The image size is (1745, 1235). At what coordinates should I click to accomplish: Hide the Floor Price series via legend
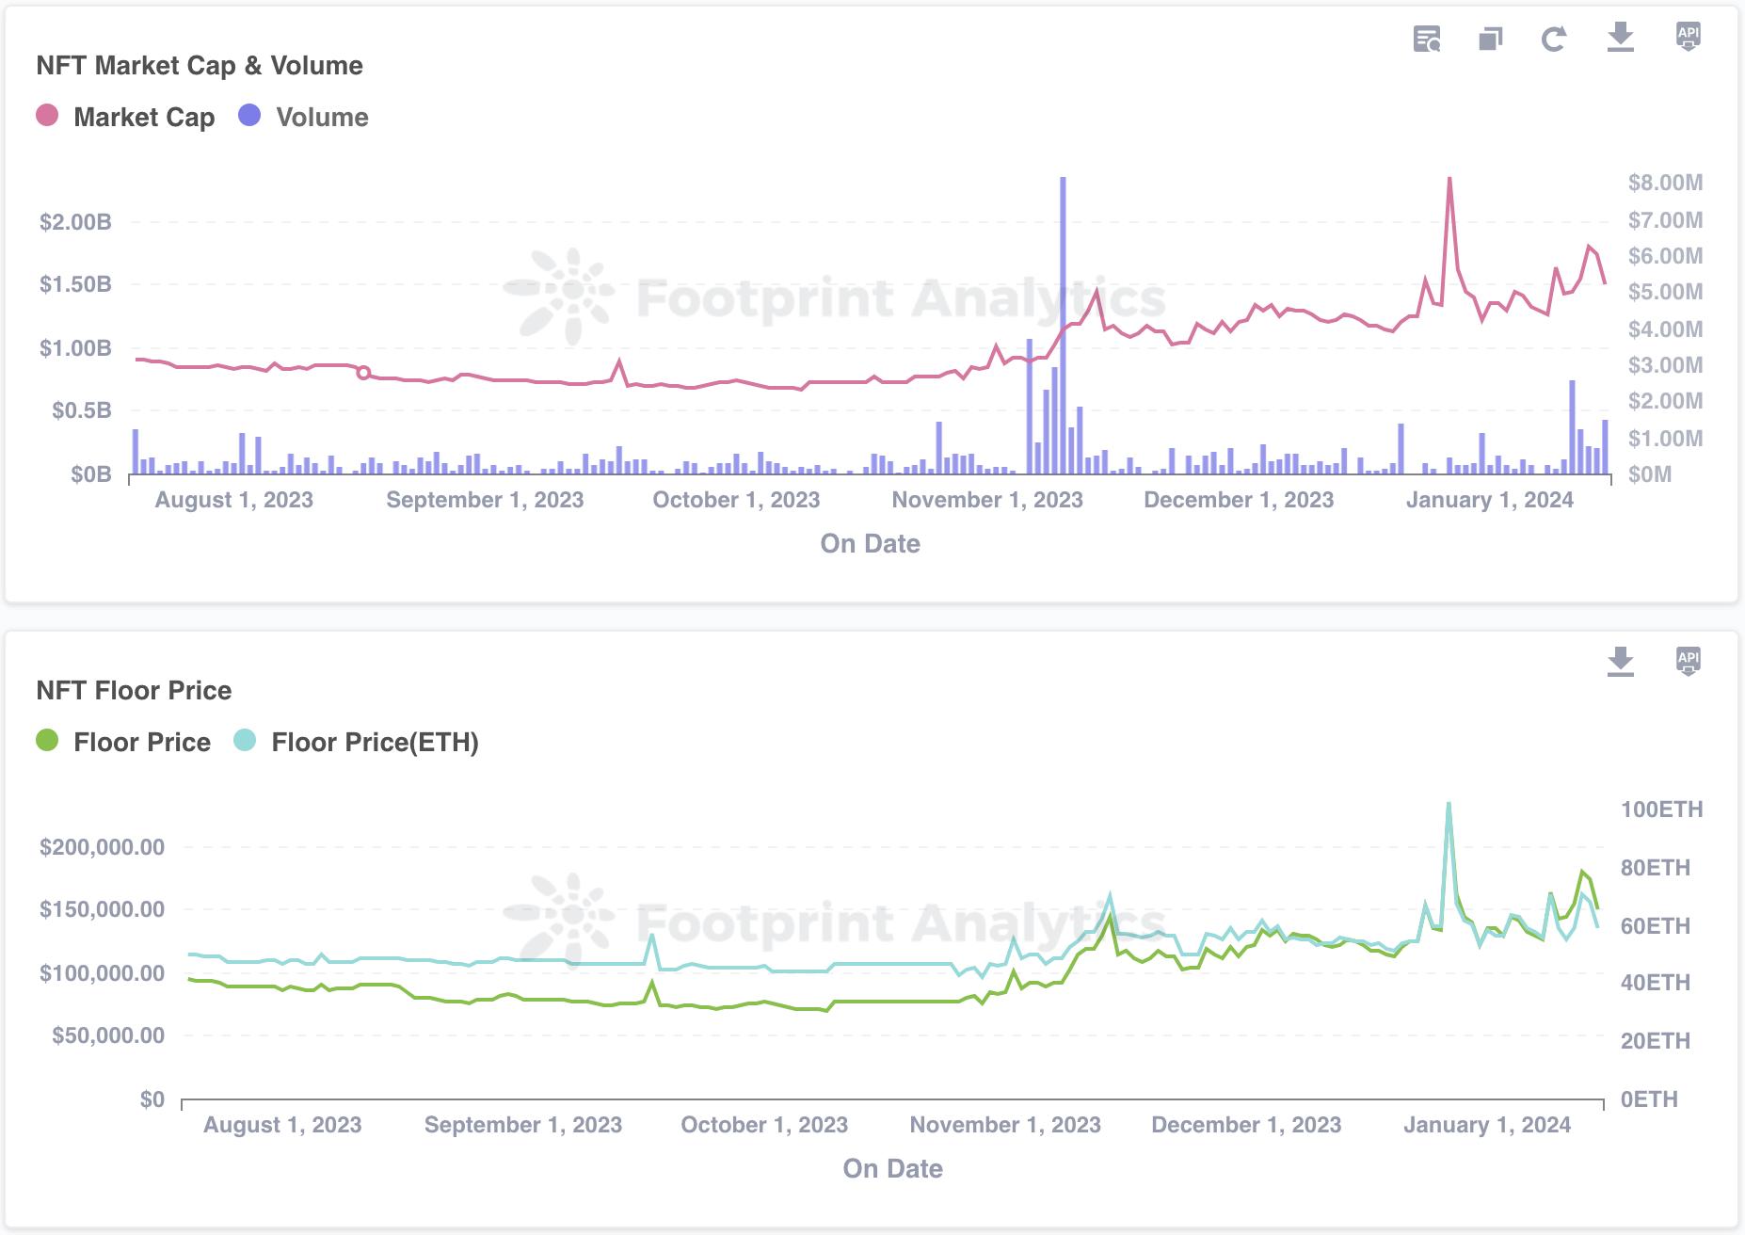[x=142, y=742]
